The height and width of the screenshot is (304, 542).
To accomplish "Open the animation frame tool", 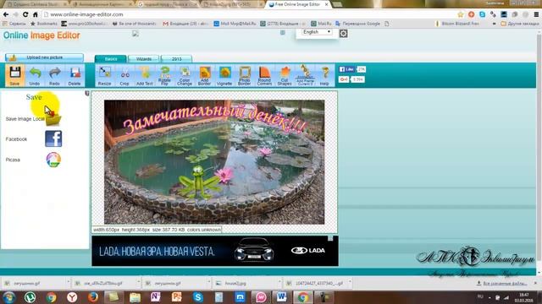I will pos(305,75).
